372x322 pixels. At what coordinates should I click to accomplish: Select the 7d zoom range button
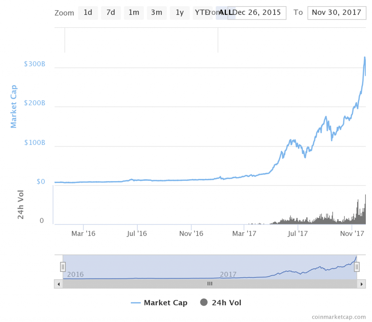111,13
